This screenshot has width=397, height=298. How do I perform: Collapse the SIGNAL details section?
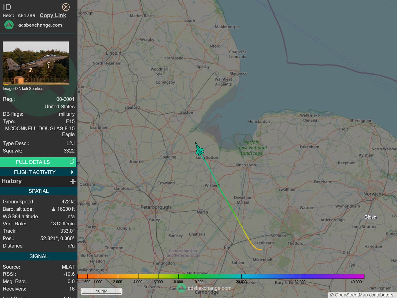[39, 256]
